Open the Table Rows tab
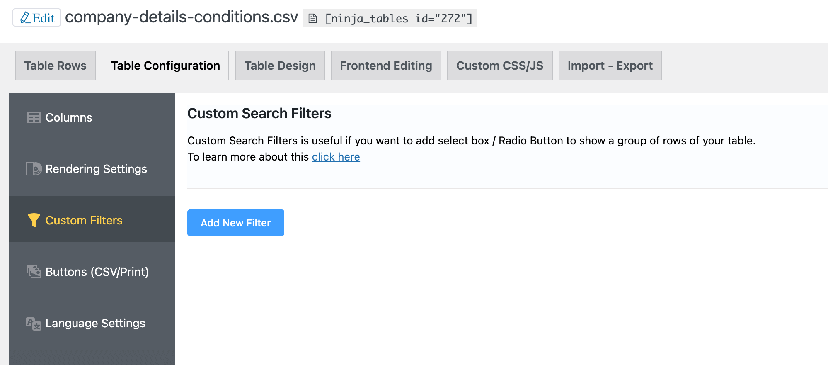828x365 pixels. click(x=55, y=66)
